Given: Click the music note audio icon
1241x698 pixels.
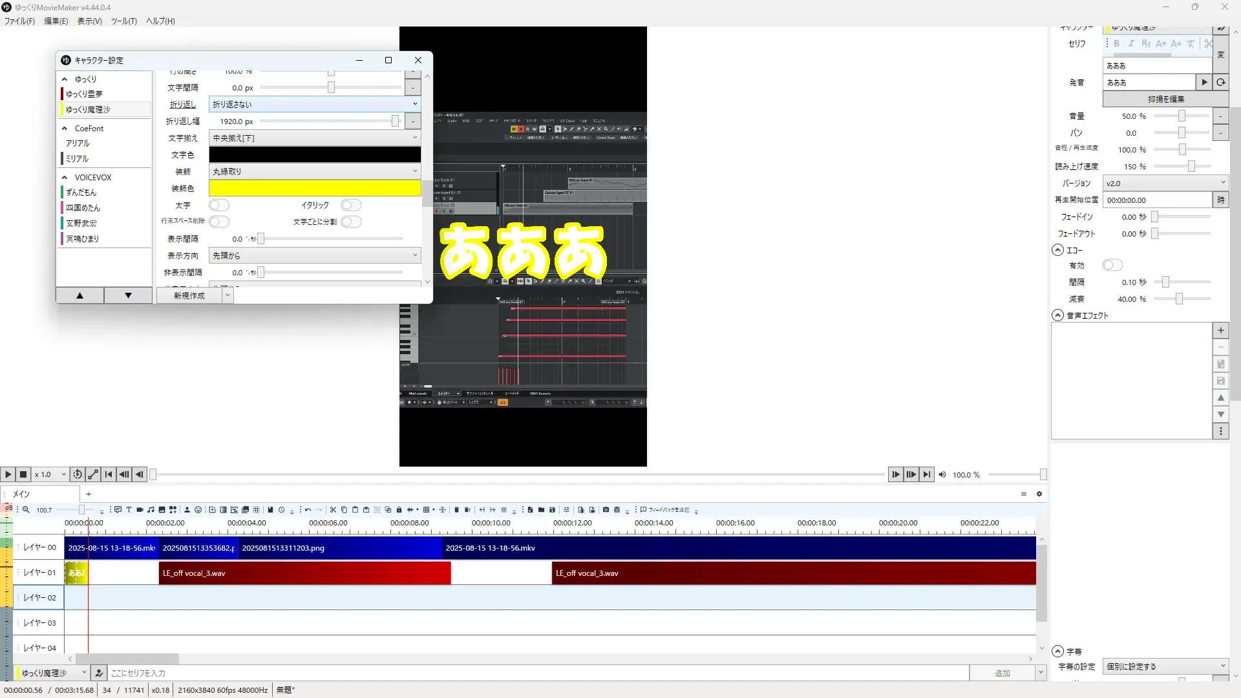Looking at the screenshot, I should coord(151,510).
